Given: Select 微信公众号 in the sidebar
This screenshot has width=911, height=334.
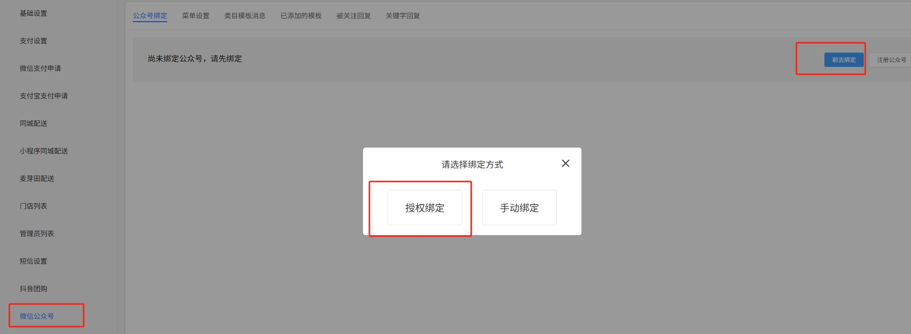Looking at the screenshot, I should click(37, 316).
